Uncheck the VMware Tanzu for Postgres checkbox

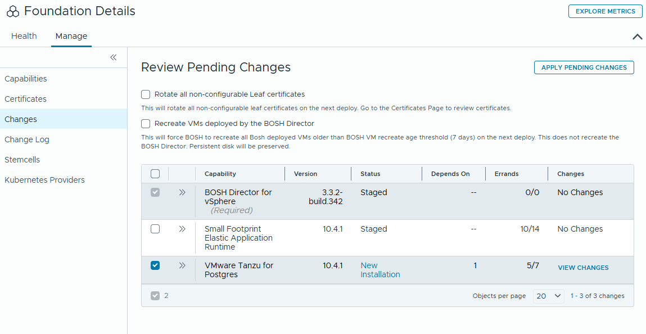pos(155,265)
